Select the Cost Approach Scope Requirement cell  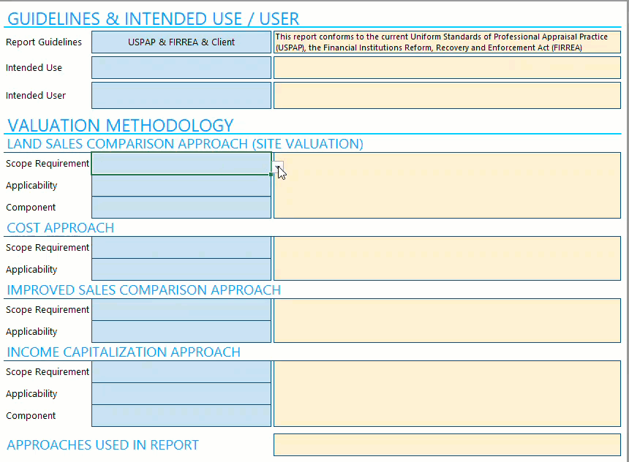click(x=181, y=247)
